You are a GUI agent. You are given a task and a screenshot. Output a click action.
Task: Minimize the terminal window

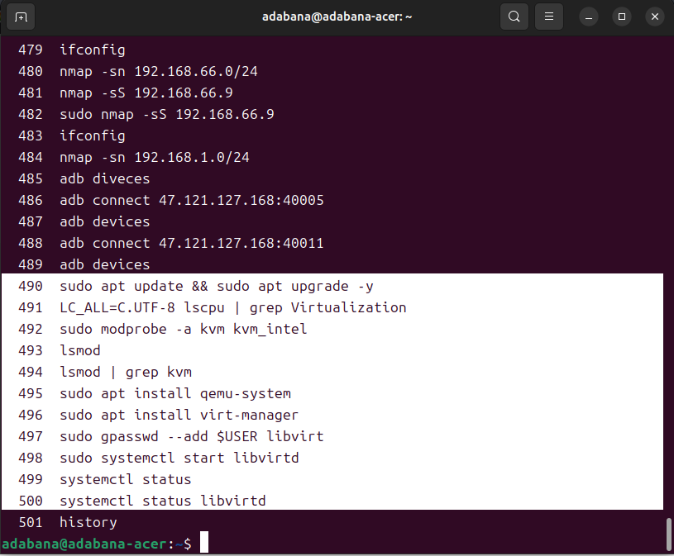pyautogui.click(x=589, y=17)
